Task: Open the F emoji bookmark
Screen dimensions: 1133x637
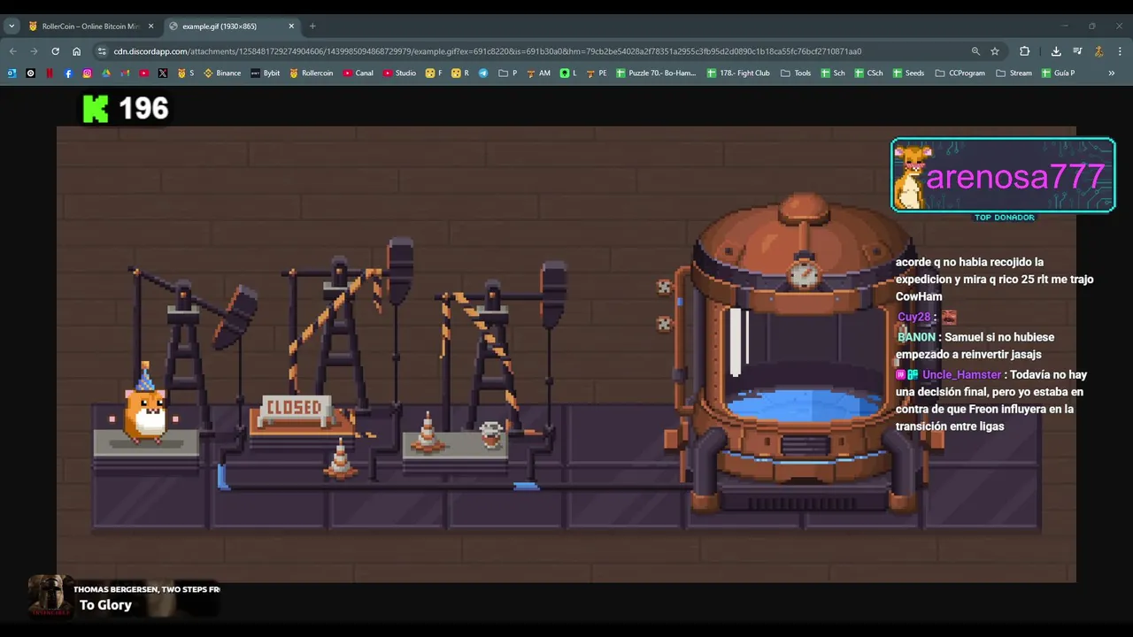Action: (434, 73)
